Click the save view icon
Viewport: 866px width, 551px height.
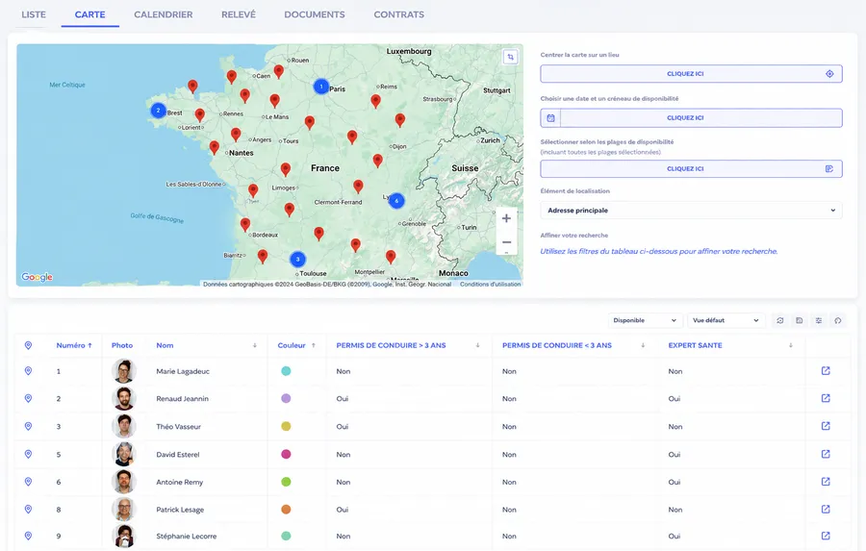800,320
